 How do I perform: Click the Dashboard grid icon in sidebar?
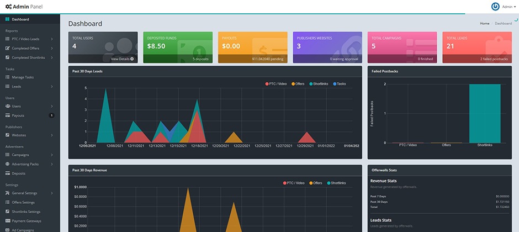[x=7, y=19]
